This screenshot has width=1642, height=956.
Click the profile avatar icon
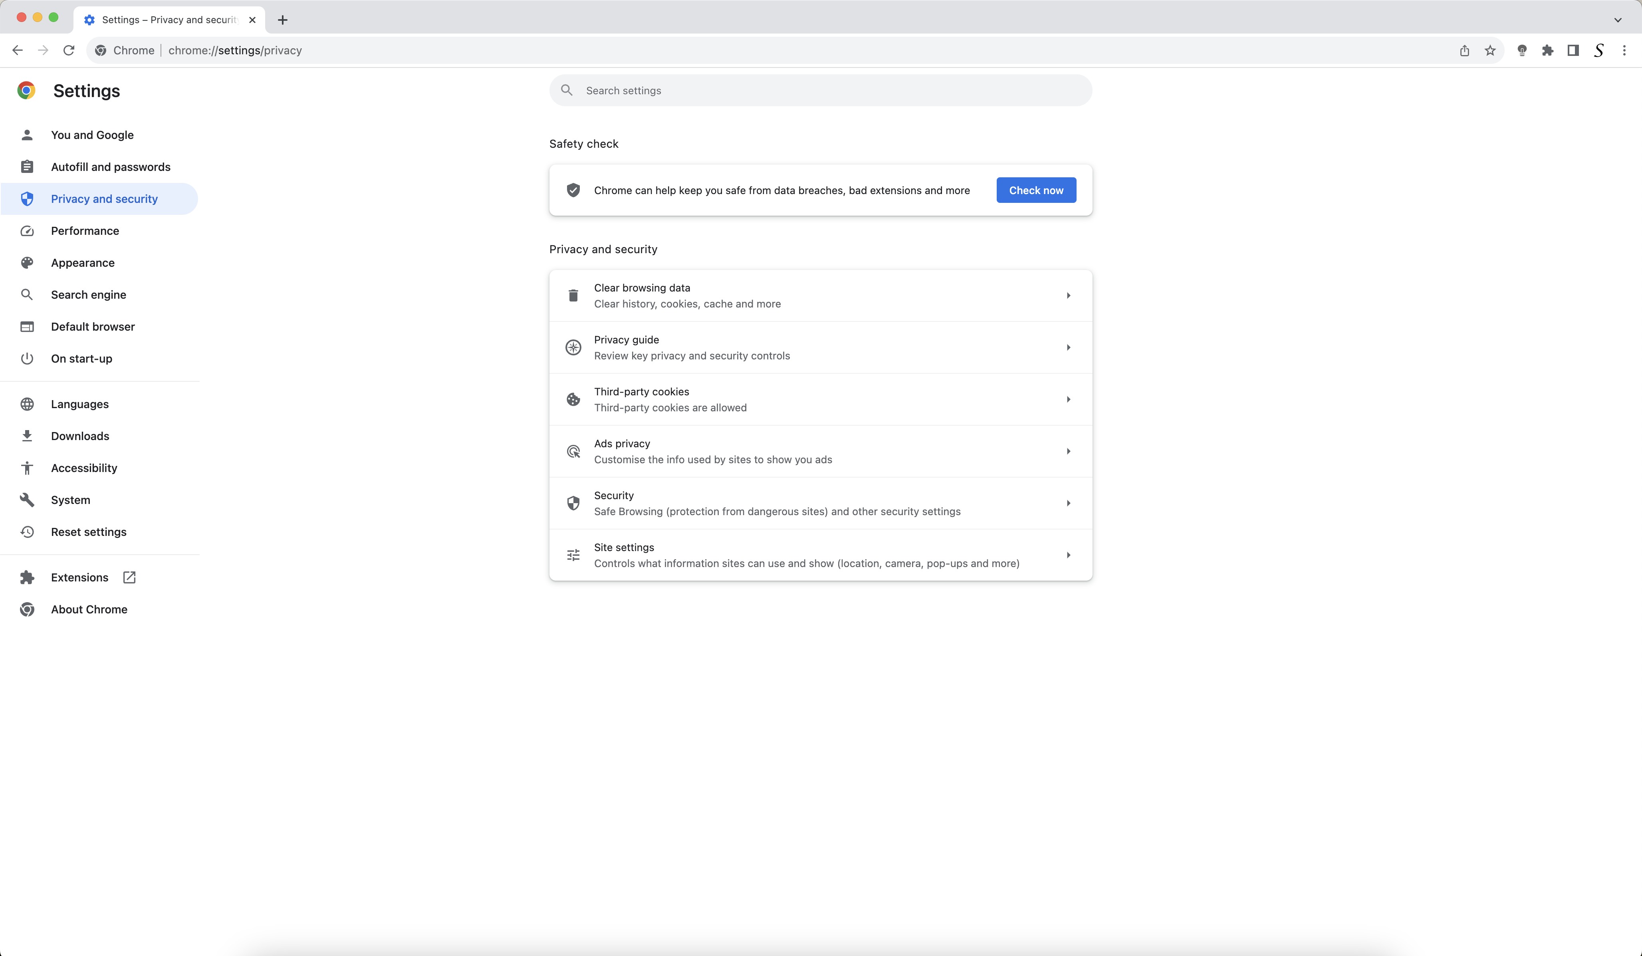point(1598,50)
